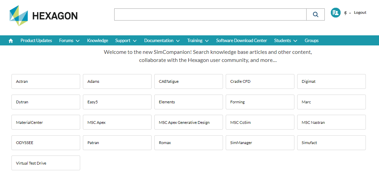Click the Logout link
The height and width of the screenshot is (175, 379).
(360, 12)
